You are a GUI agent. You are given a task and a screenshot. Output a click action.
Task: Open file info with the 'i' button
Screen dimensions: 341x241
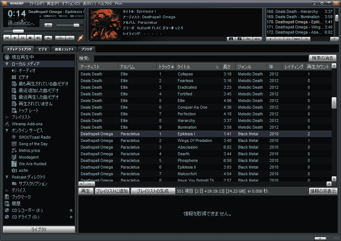231,39
